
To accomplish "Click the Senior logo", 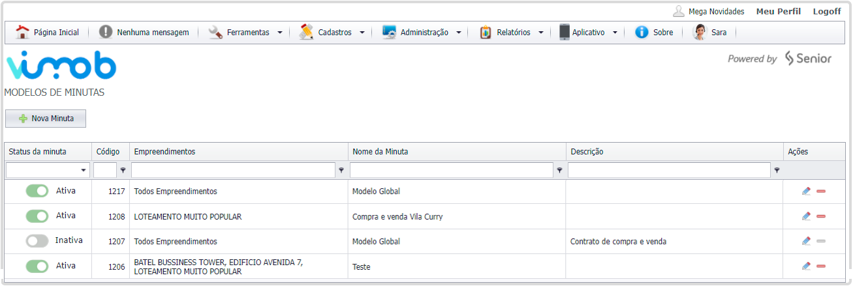I will point(808,58).
